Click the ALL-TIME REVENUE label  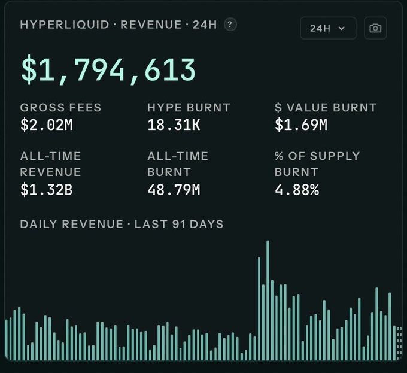[51, 164]
